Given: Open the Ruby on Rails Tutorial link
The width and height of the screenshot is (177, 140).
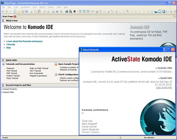Looking at the screenshot, I should (39, 68).
